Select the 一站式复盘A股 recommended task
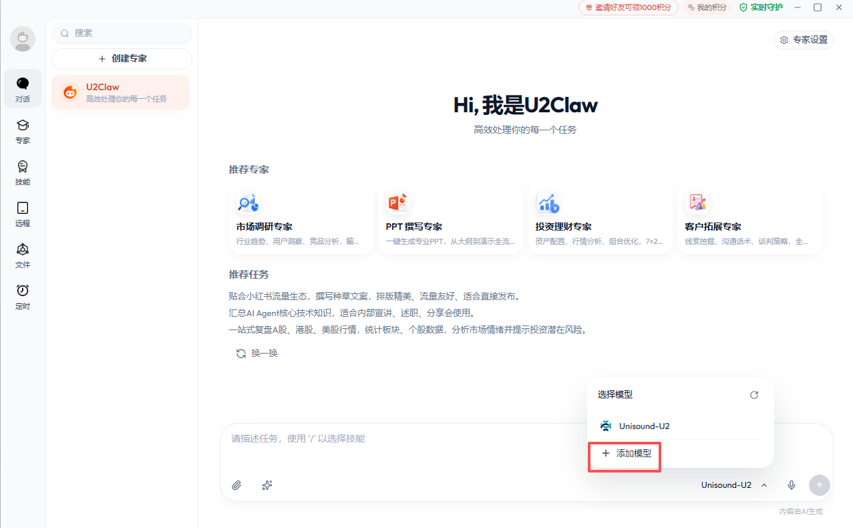This screenshot has height=528, width=853. 407,329
